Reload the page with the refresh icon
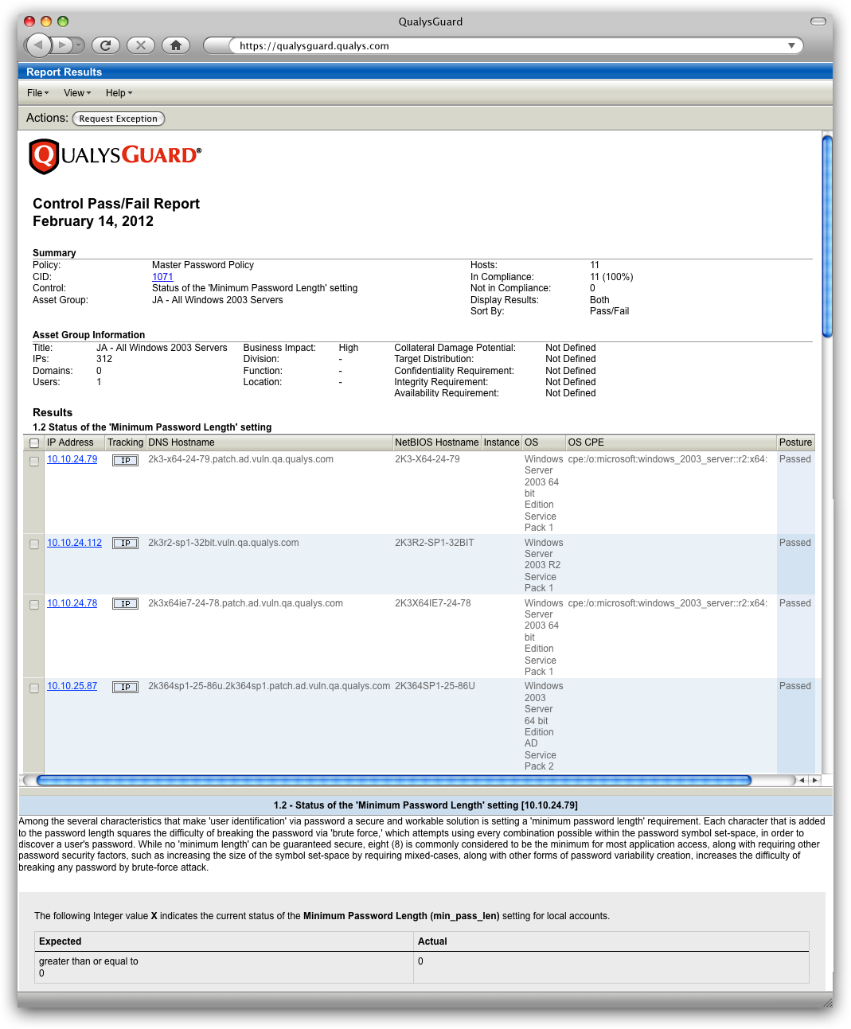 106,45
